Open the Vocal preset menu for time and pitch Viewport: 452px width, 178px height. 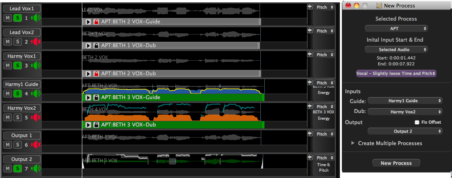coord(396,73)
